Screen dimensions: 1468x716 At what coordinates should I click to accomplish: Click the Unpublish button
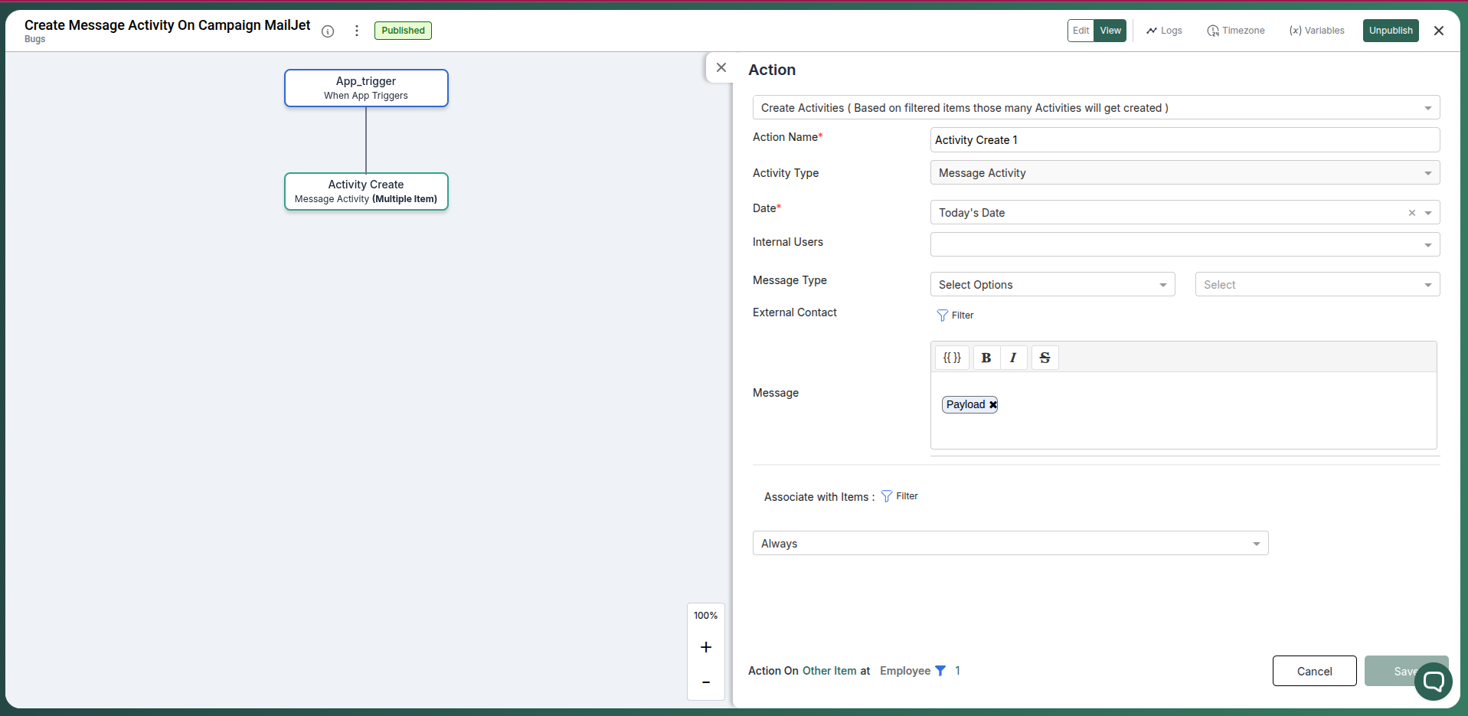pos(1390,31)
